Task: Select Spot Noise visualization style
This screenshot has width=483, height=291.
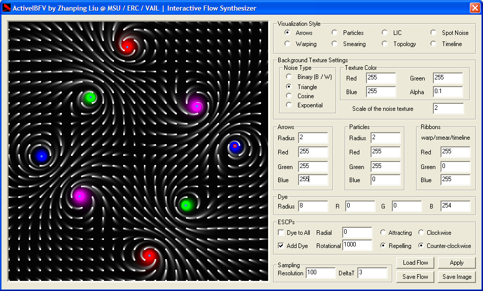Action: 434,33
